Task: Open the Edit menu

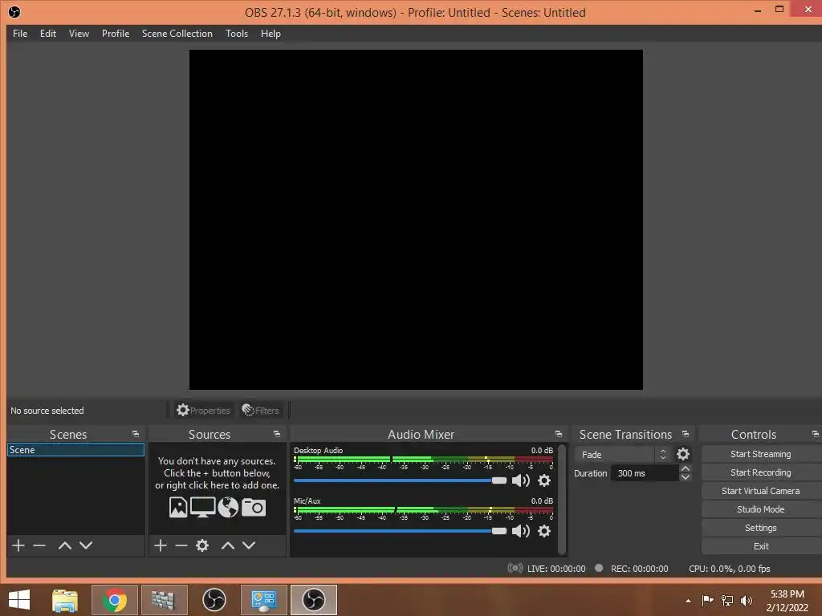Action: [47, 34]
